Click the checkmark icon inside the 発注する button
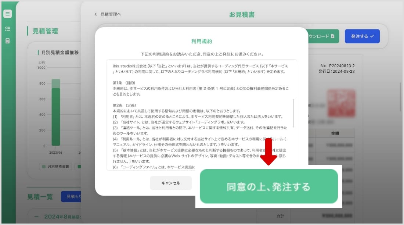The height and width of the screenshot is (225, 404). pos(372,36)
